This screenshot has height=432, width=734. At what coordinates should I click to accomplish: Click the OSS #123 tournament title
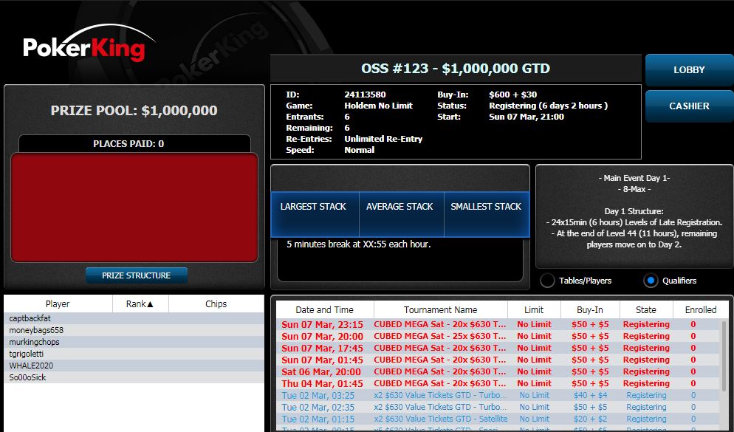pyautogui.click(x=456, y=69)
